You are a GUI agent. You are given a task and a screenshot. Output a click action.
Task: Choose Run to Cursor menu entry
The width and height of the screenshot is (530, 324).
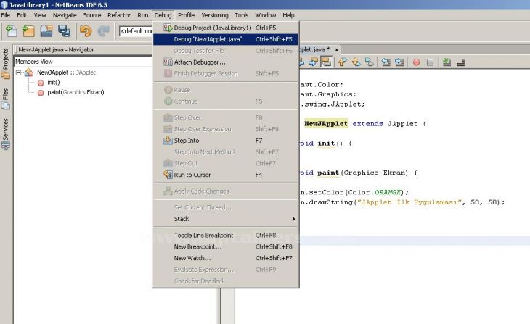pos(226,175)
